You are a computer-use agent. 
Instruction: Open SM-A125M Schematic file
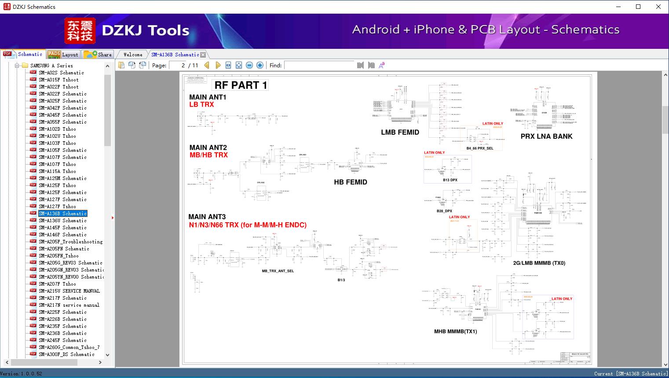62,178
